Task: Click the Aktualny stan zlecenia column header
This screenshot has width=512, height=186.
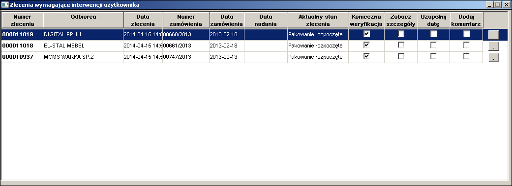Action: [318, 20]
